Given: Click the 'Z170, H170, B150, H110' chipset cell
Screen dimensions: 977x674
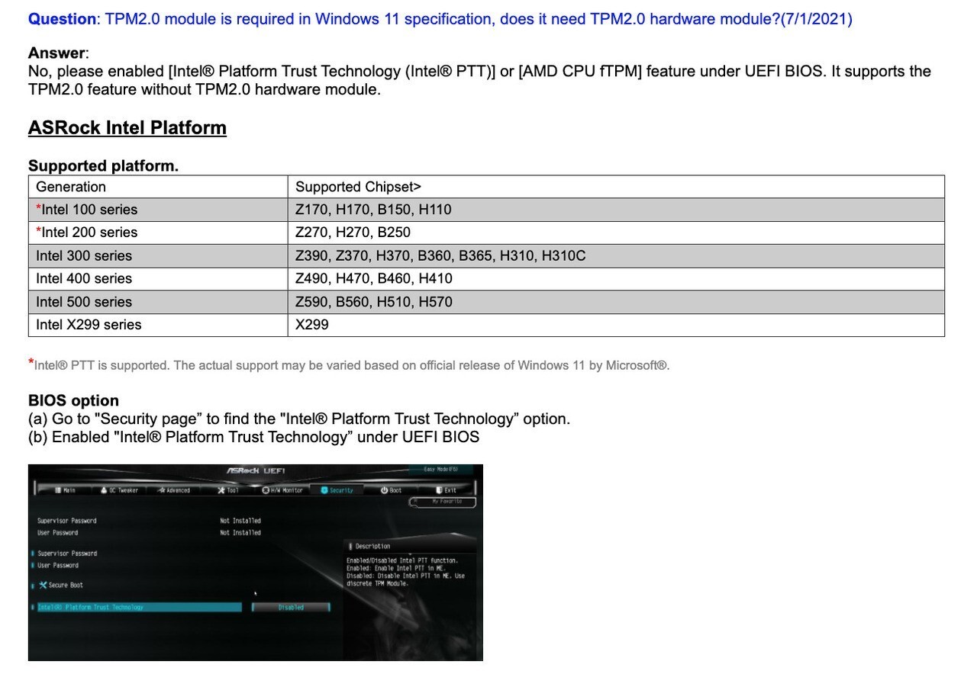Looking at the screenshot, I should click(x=616, y=210).
